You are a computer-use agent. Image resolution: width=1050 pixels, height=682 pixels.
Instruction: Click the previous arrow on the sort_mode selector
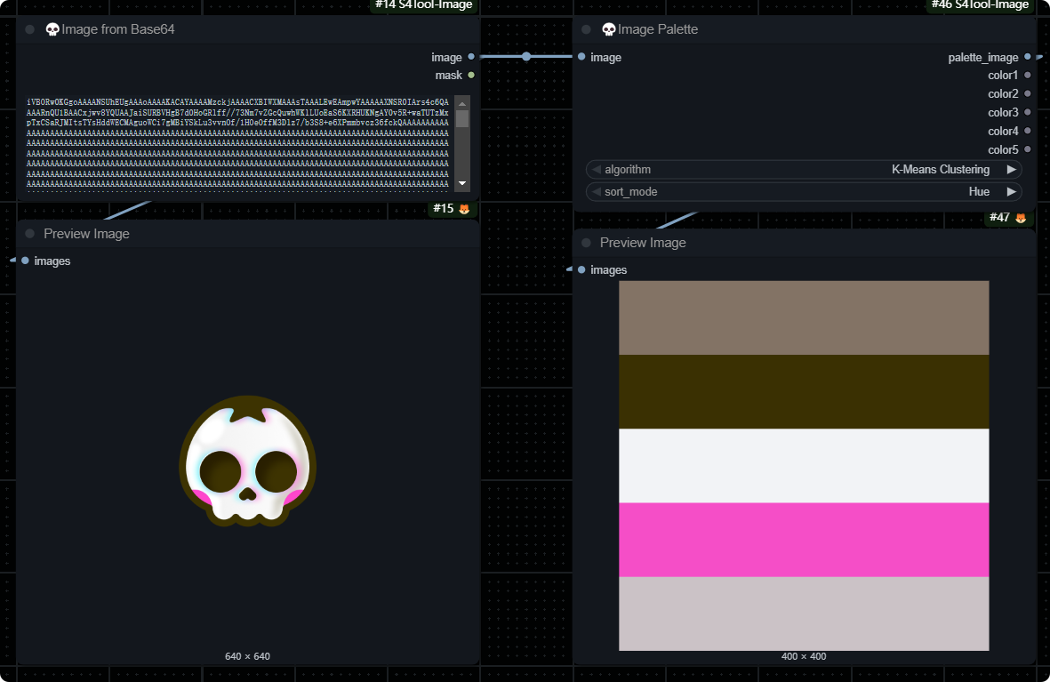[597, 192]
